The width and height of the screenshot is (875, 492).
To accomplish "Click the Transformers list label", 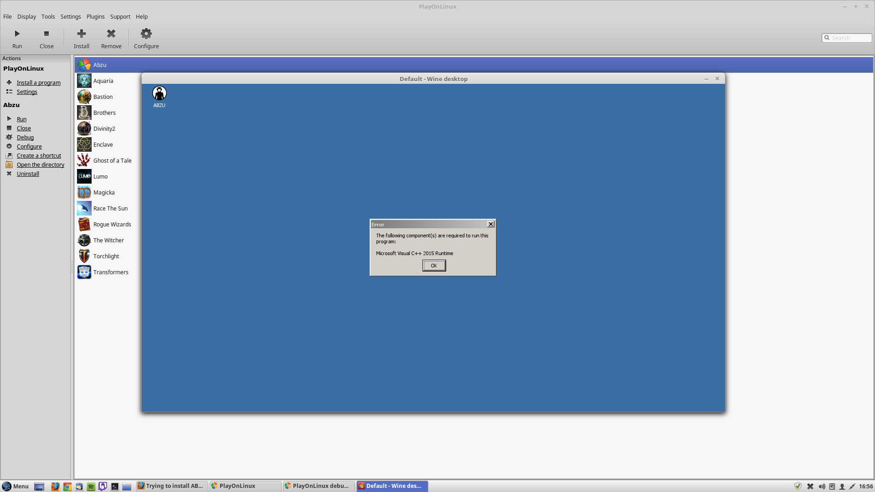I will coord(111,272).
